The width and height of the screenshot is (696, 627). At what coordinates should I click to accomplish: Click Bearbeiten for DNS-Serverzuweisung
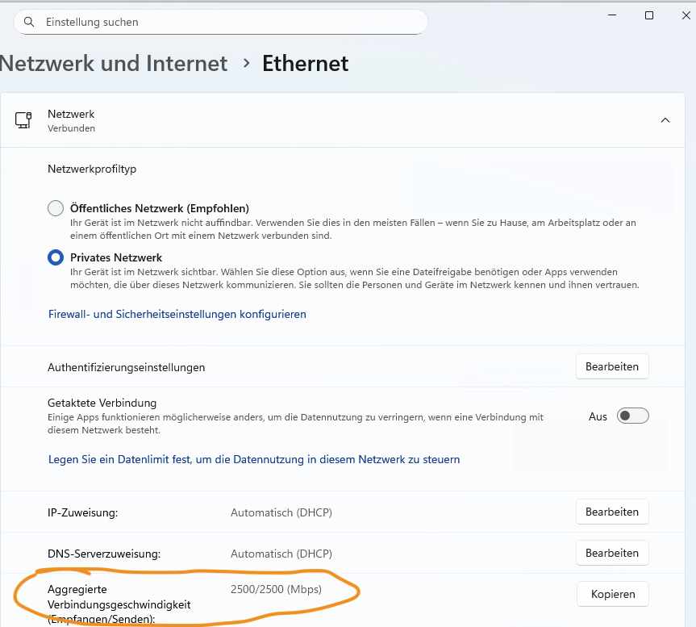click(611, 553)
